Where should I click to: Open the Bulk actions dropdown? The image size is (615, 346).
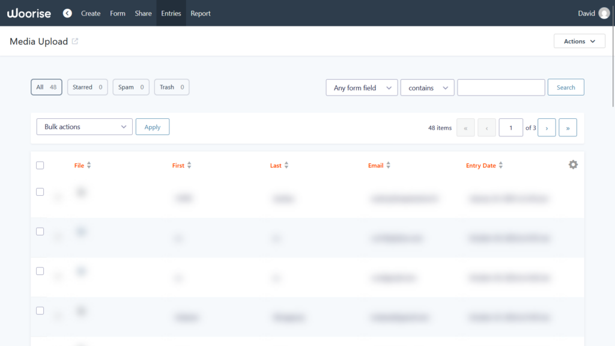point(84,126)
